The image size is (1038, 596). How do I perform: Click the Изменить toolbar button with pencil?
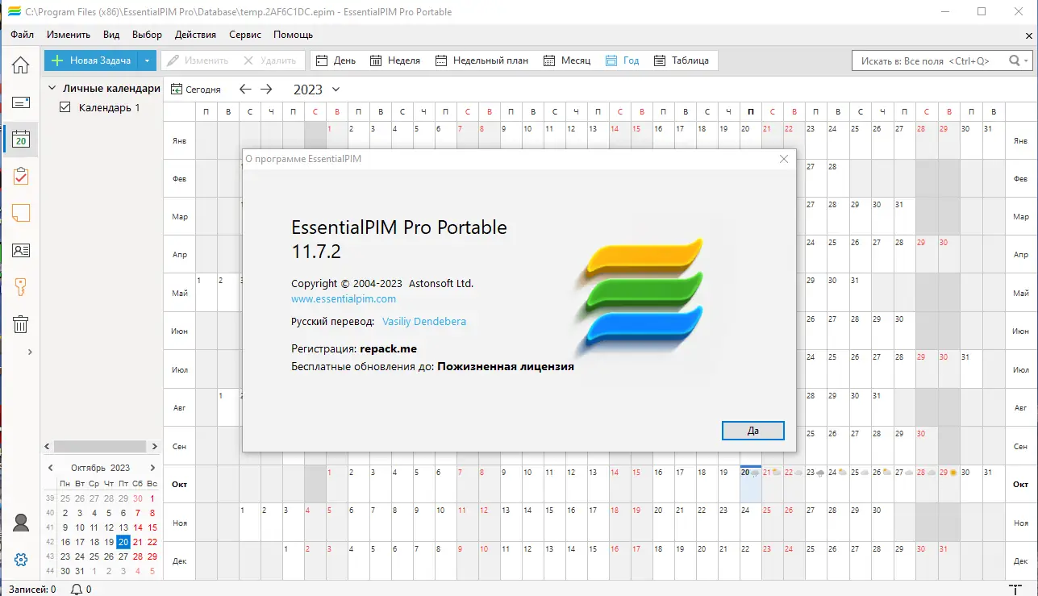click(x=198, y=60)
